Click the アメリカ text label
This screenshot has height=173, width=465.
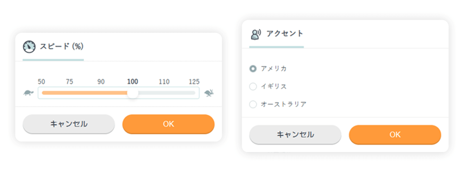click(273, 69)
